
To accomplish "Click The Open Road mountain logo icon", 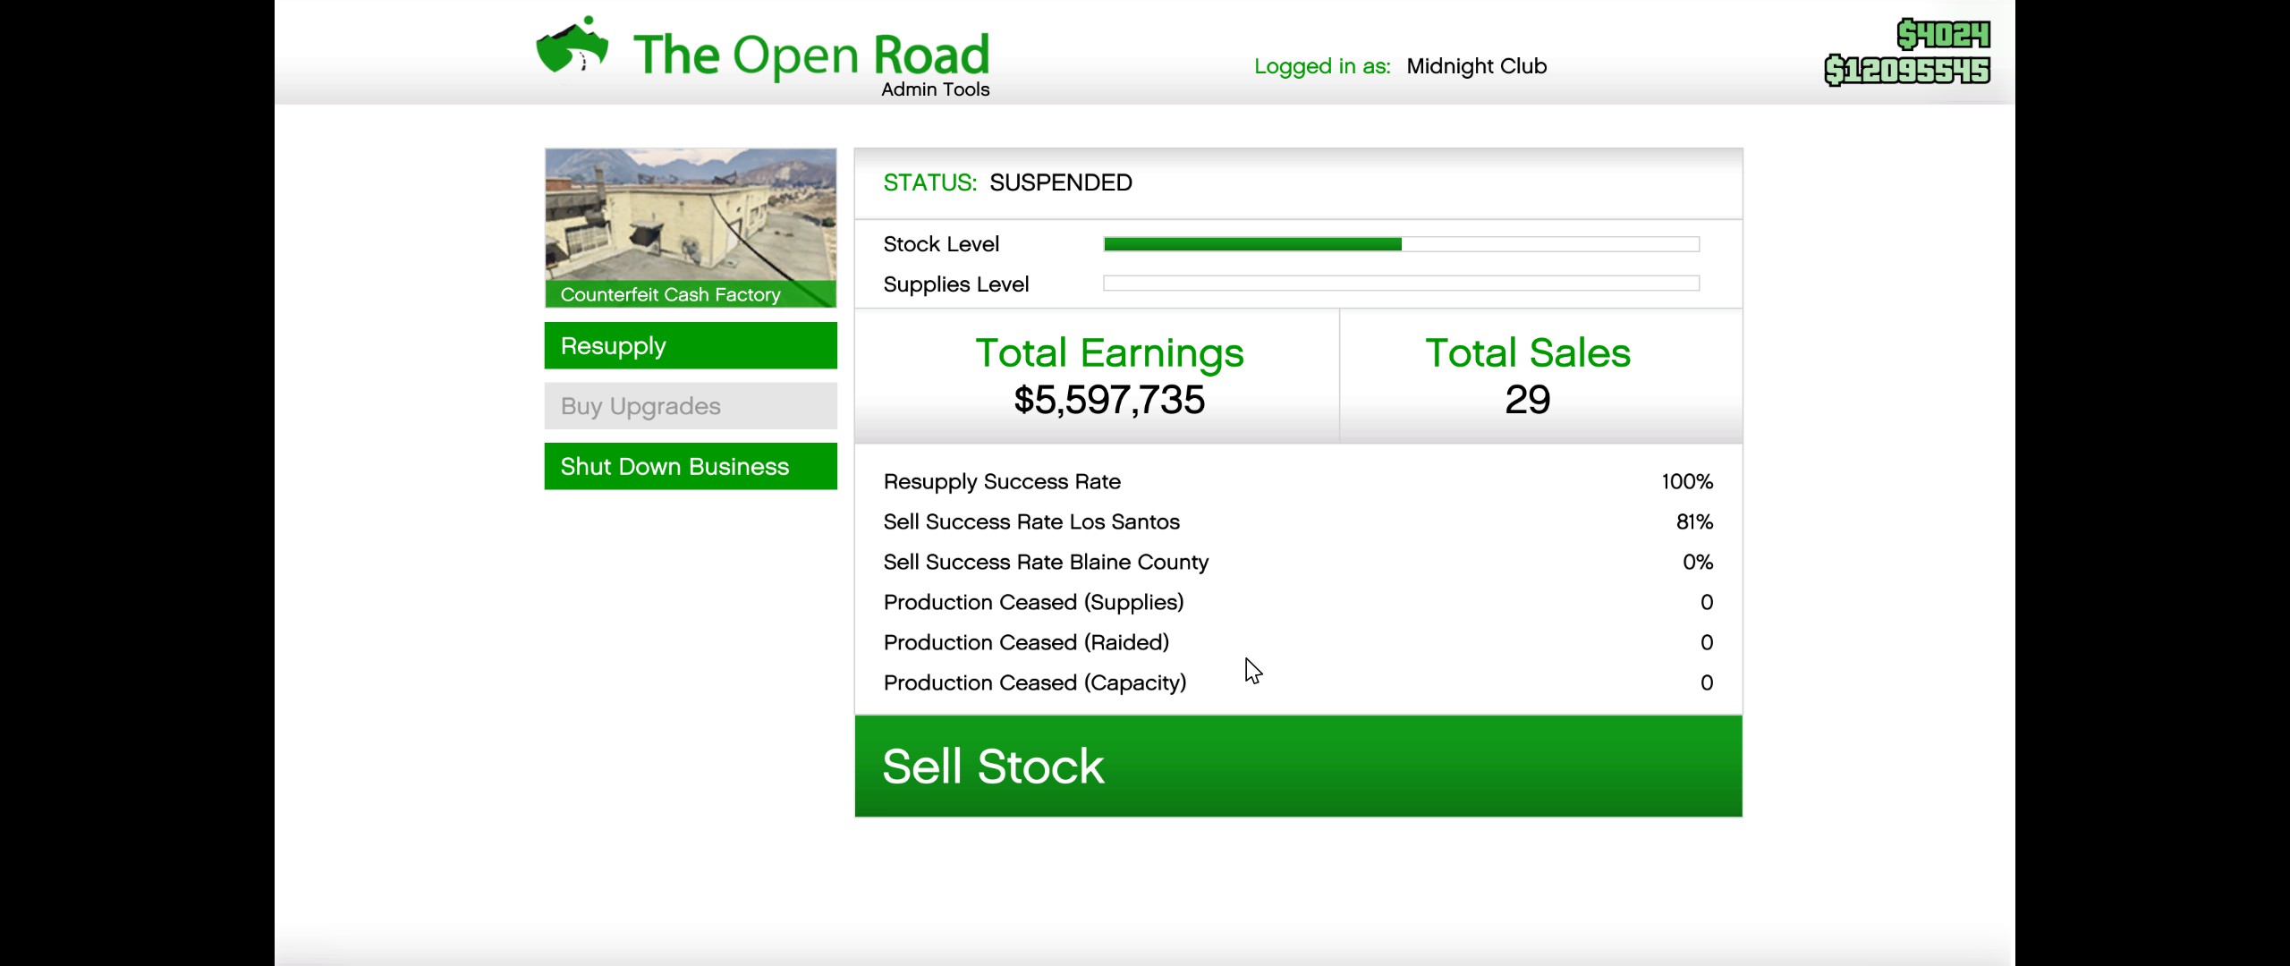I will point(572,47).
